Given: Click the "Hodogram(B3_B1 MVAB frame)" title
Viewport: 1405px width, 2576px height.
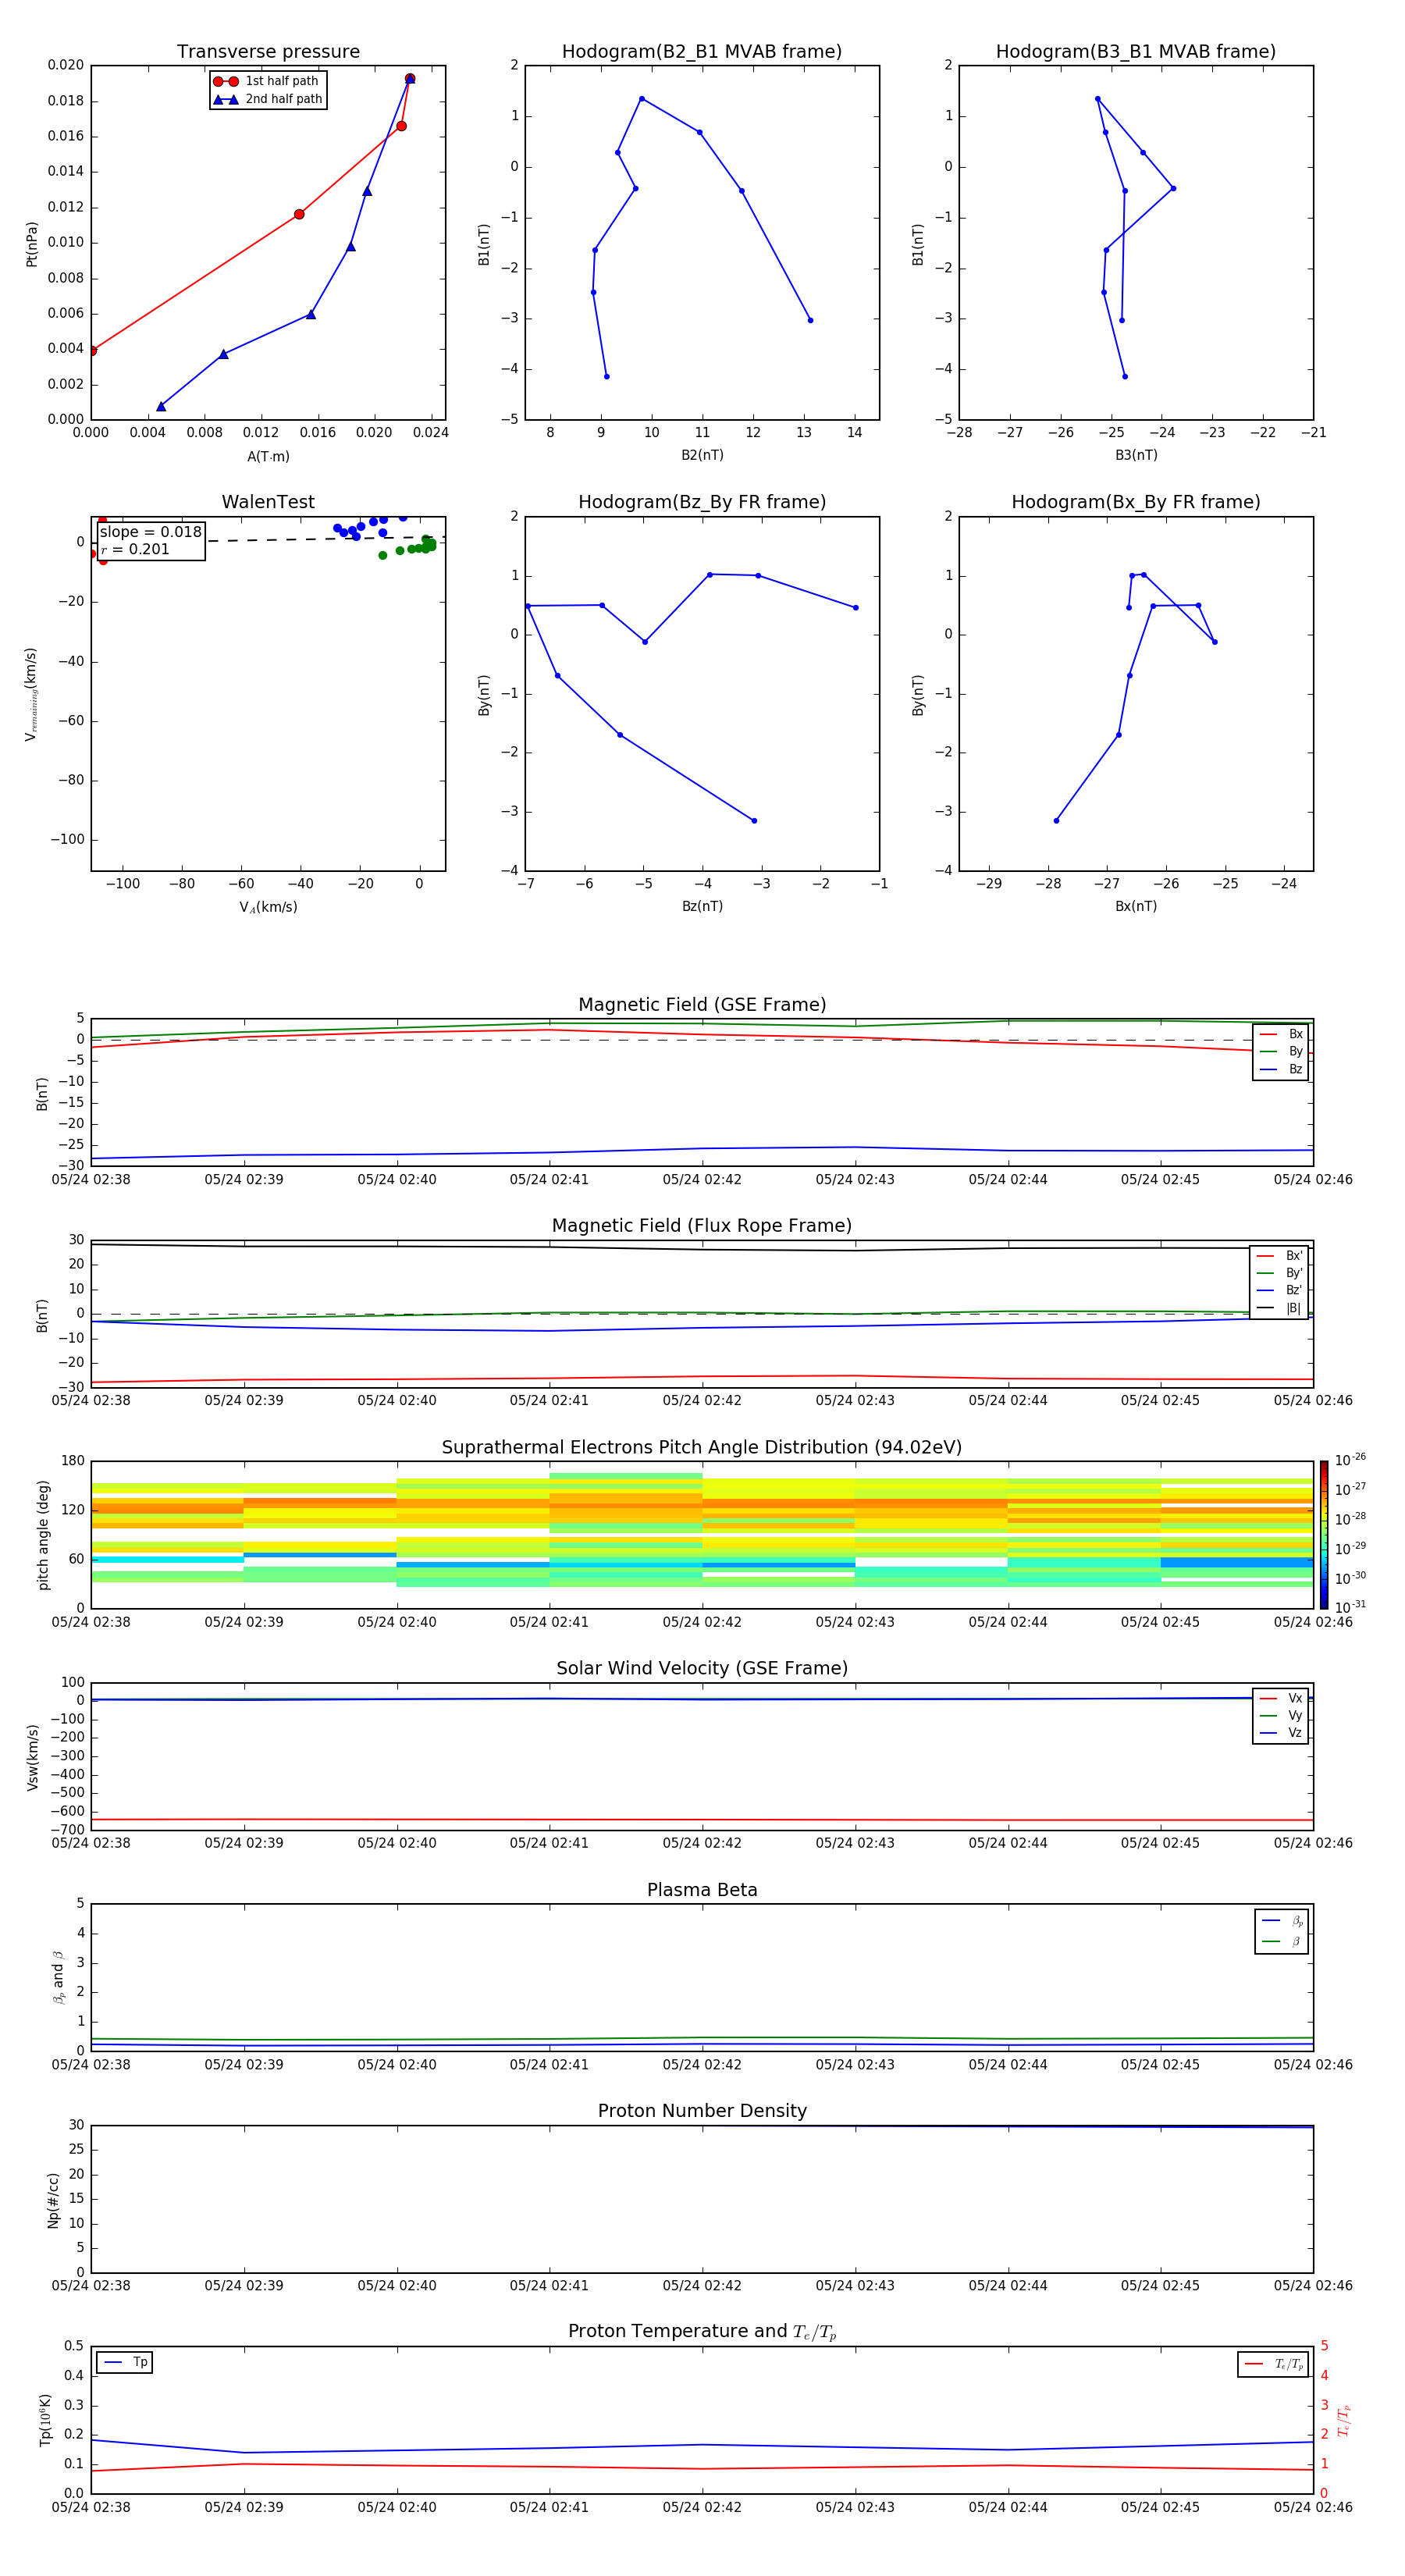Looking at the screenshot, I should click(1136, 52).
